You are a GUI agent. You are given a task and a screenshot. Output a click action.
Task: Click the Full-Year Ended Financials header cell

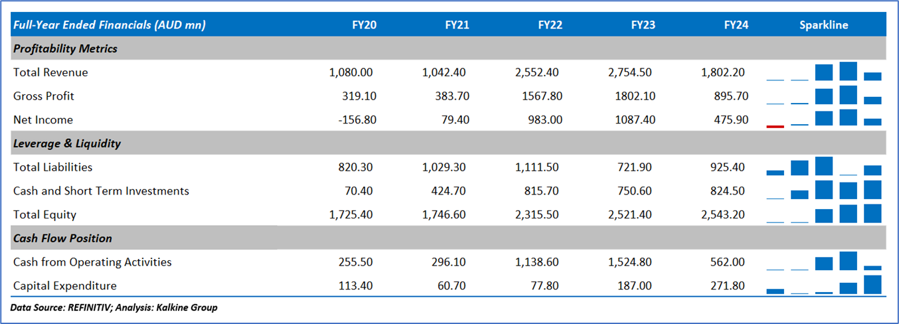pos(109,25)
